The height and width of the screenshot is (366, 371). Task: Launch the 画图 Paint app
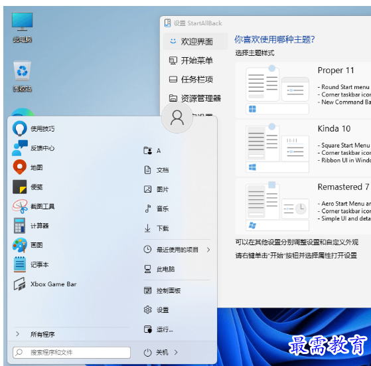tap(28, 245)
